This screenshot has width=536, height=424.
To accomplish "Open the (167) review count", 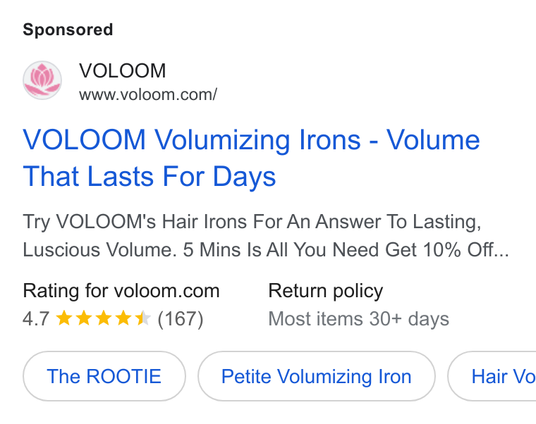I will [x=181, y=319].
